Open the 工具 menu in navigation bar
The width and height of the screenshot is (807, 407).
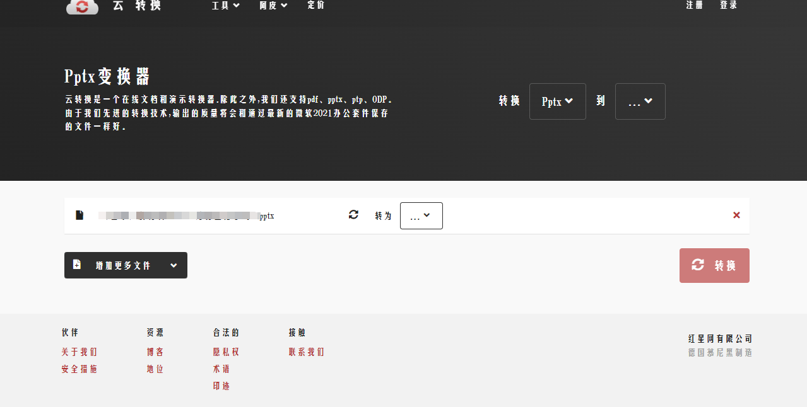[x=225, y=6]
